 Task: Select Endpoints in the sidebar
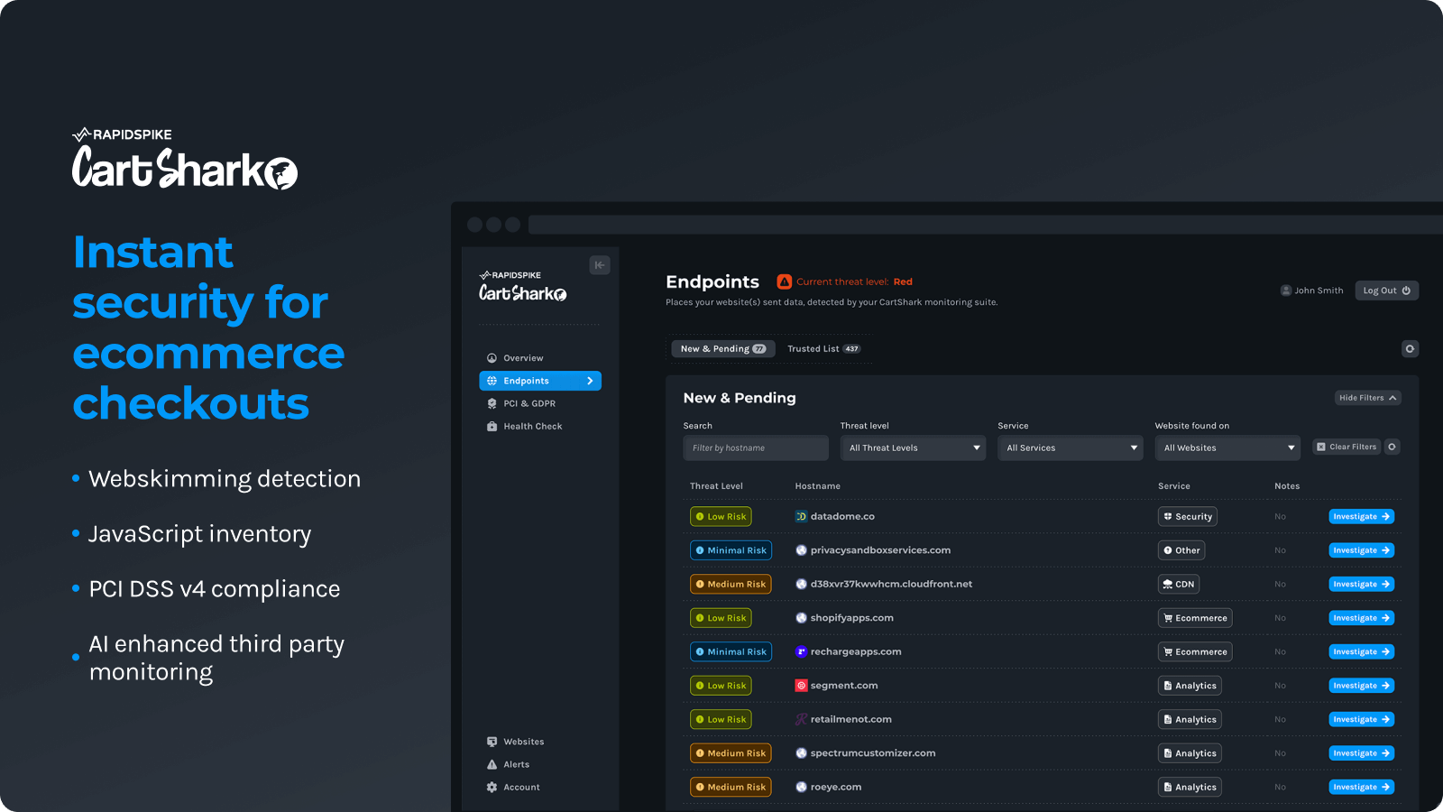[x=540, y=381]
